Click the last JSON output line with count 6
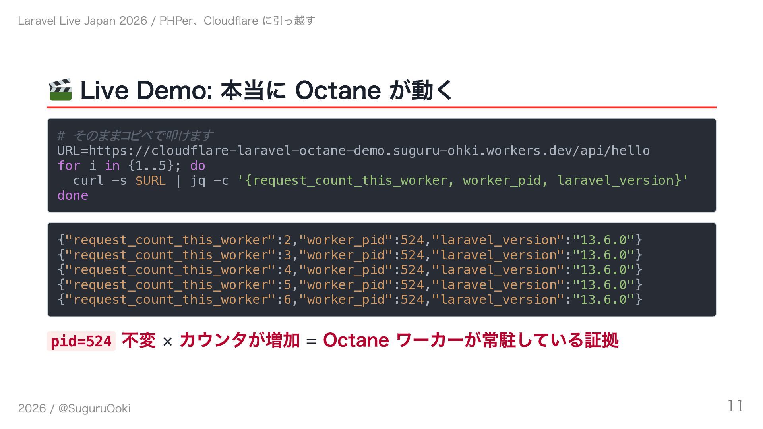The width and height of the screenshot is (763, 429). coord(350,300)
